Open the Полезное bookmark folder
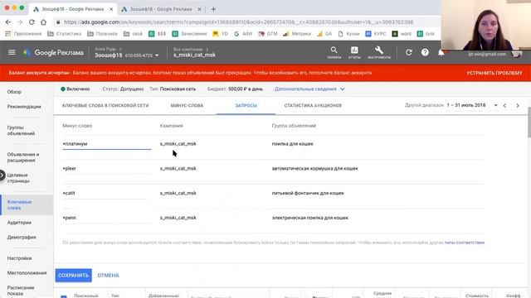The image size is (531, 298). [x=103, y=34]
